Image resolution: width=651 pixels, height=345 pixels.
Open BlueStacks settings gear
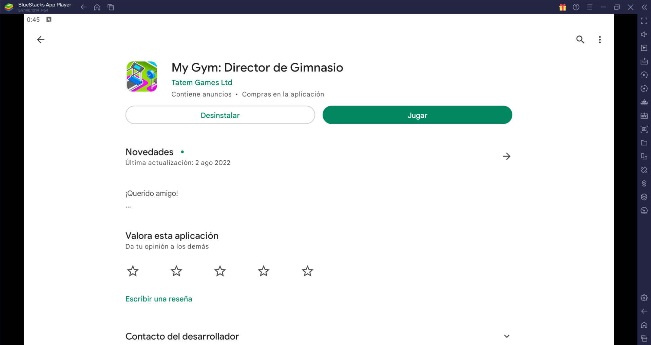(644, 298)
